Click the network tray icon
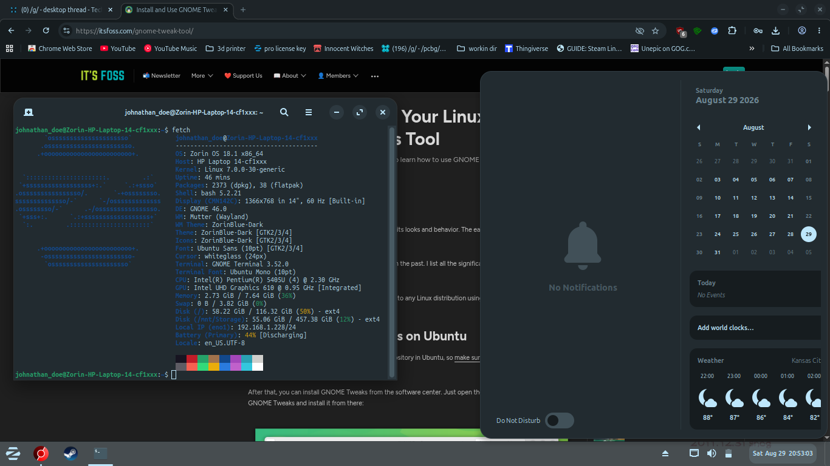This screenshot has width=830, height=466. [695, 453]
